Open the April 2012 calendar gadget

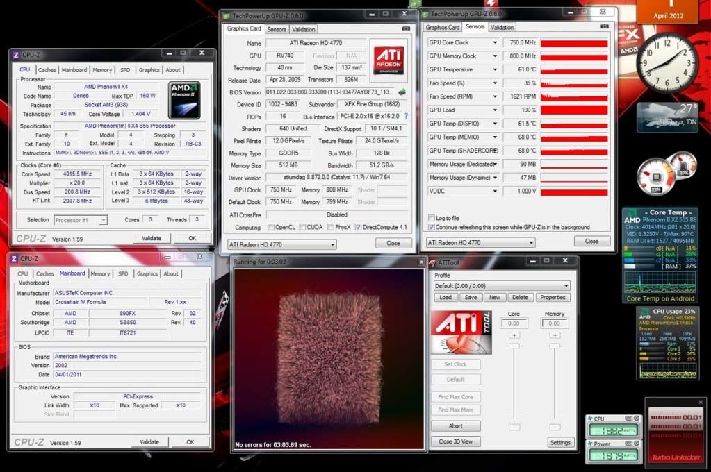(668, 12)
